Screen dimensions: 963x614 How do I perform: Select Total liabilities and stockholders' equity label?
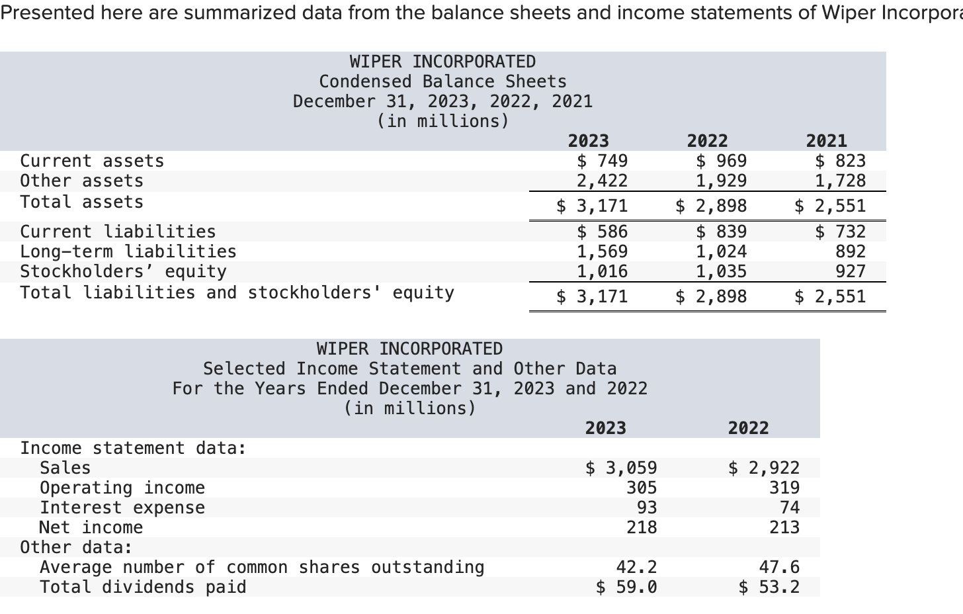(237, 292)
